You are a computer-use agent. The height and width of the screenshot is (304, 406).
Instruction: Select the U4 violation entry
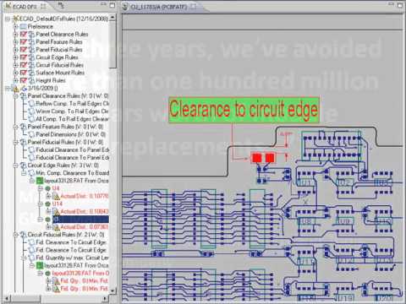pyautogui.click(x=56, y=188)
